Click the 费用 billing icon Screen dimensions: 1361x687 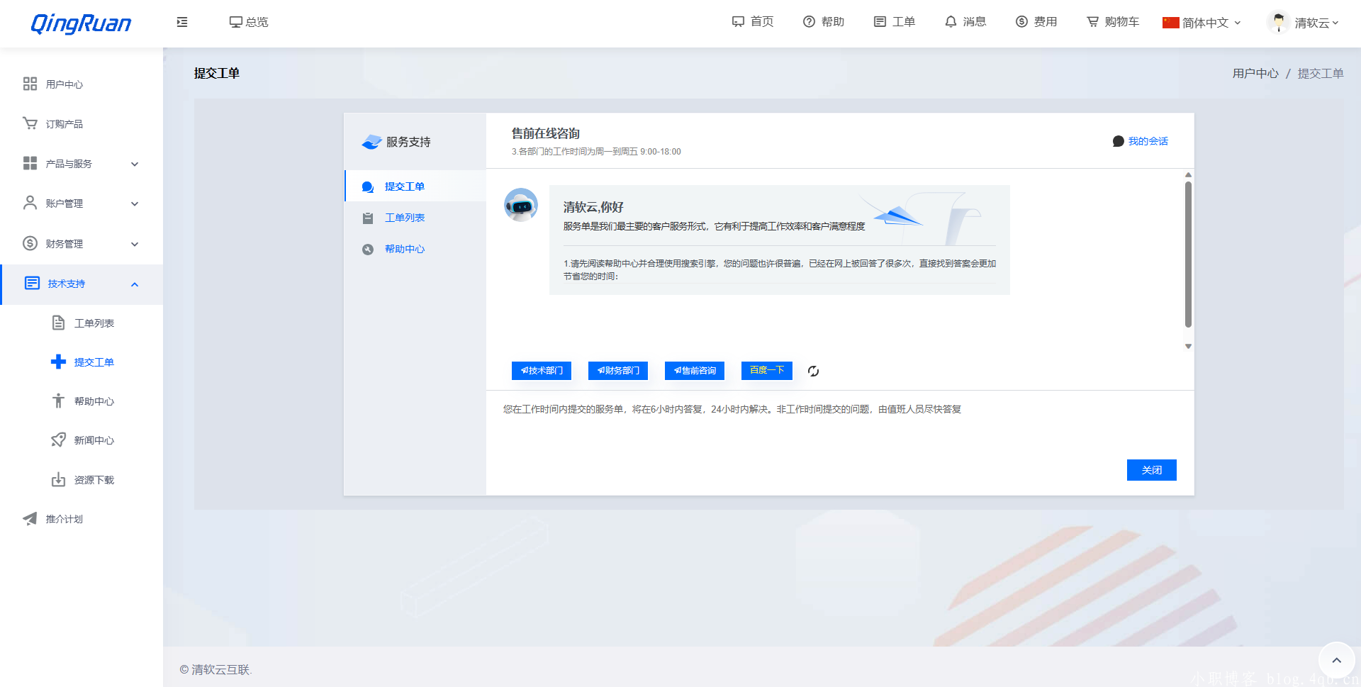(1019, 22)
